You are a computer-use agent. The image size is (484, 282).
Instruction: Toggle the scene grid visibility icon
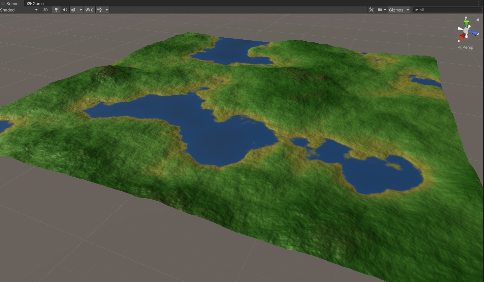pyautogui.click(x=99, y=10)
